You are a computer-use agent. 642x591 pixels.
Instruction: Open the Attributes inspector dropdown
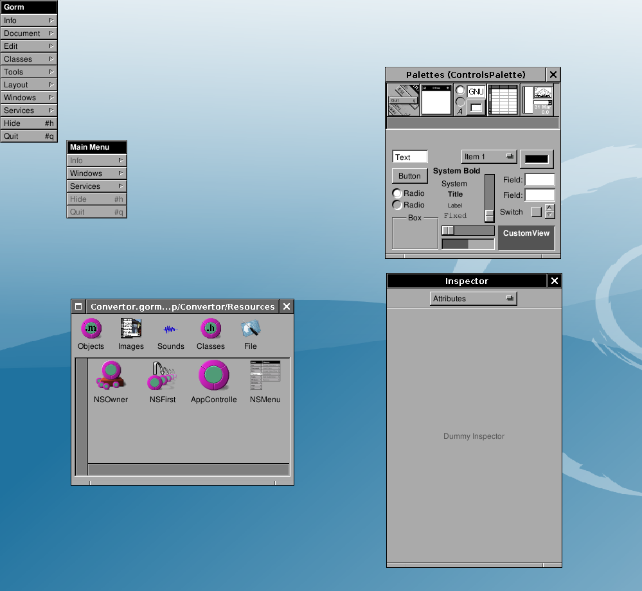[473, 299]
